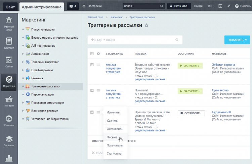The width and height of the screenshot is (252, 164).
Task: Click Запустить for Хулиганство
Action: [190, 91]
